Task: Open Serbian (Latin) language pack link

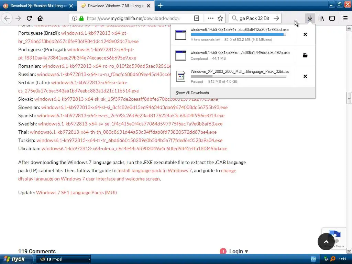Action: pyautogui.click(x=79, y=87)
